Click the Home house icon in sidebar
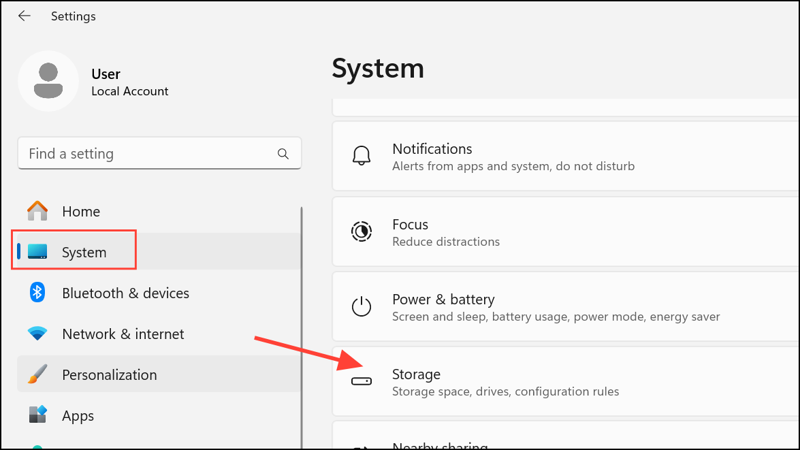The height and width of the screenshot is (450, 800). point(37,211)
